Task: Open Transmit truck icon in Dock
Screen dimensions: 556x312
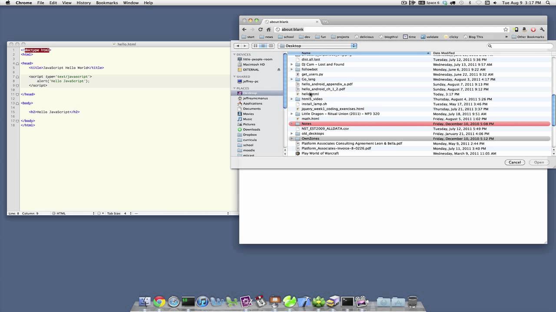Action: pos(333,301)
